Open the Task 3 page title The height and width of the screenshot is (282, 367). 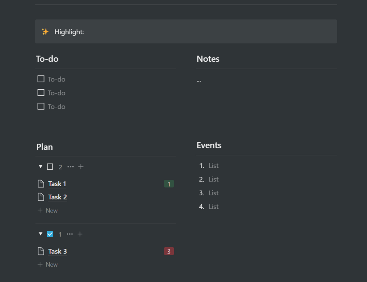[x=58, y=251]
